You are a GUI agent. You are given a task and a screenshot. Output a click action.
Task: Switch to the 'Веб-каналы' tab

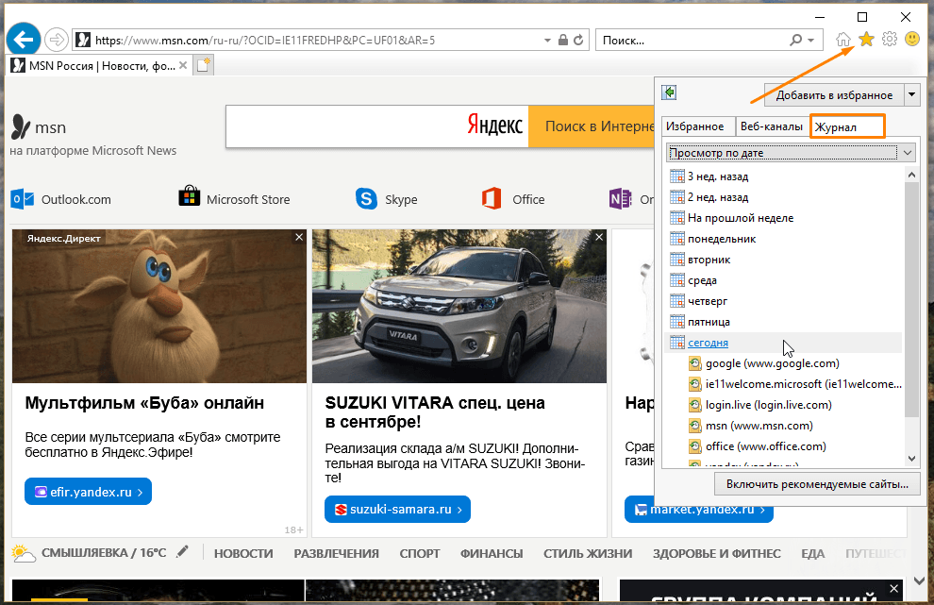tap(772, 126)
